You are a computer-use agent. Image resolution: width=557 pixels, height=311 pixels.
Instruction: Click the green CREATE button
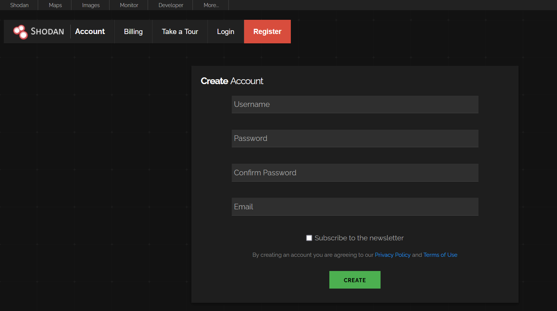[355, 280]
